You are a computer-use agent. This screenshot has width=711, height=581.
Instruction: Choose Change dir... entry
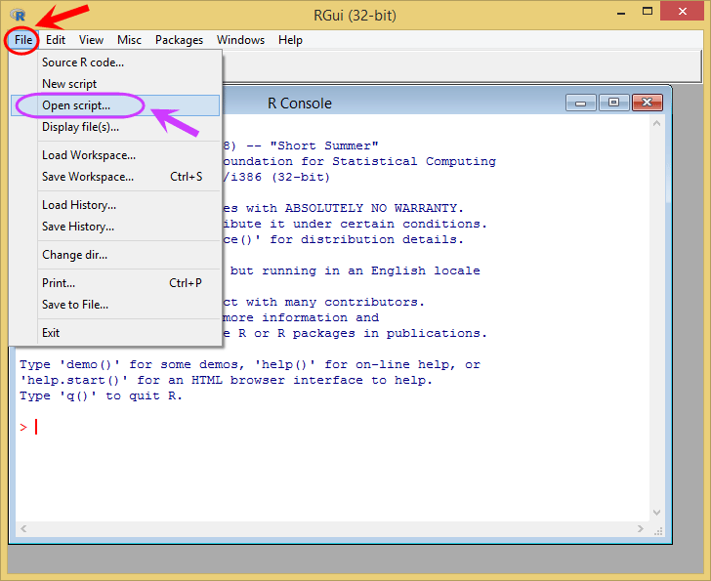point(115,255)
